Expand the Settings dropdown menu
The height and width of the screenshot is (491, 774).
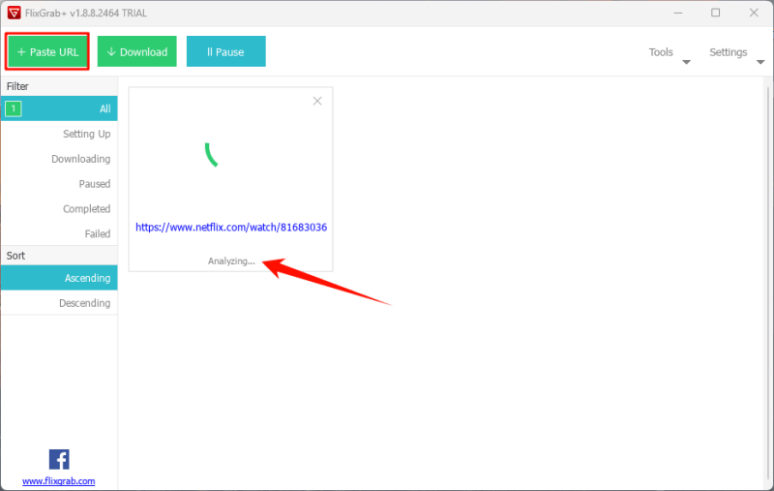point(735,52)
